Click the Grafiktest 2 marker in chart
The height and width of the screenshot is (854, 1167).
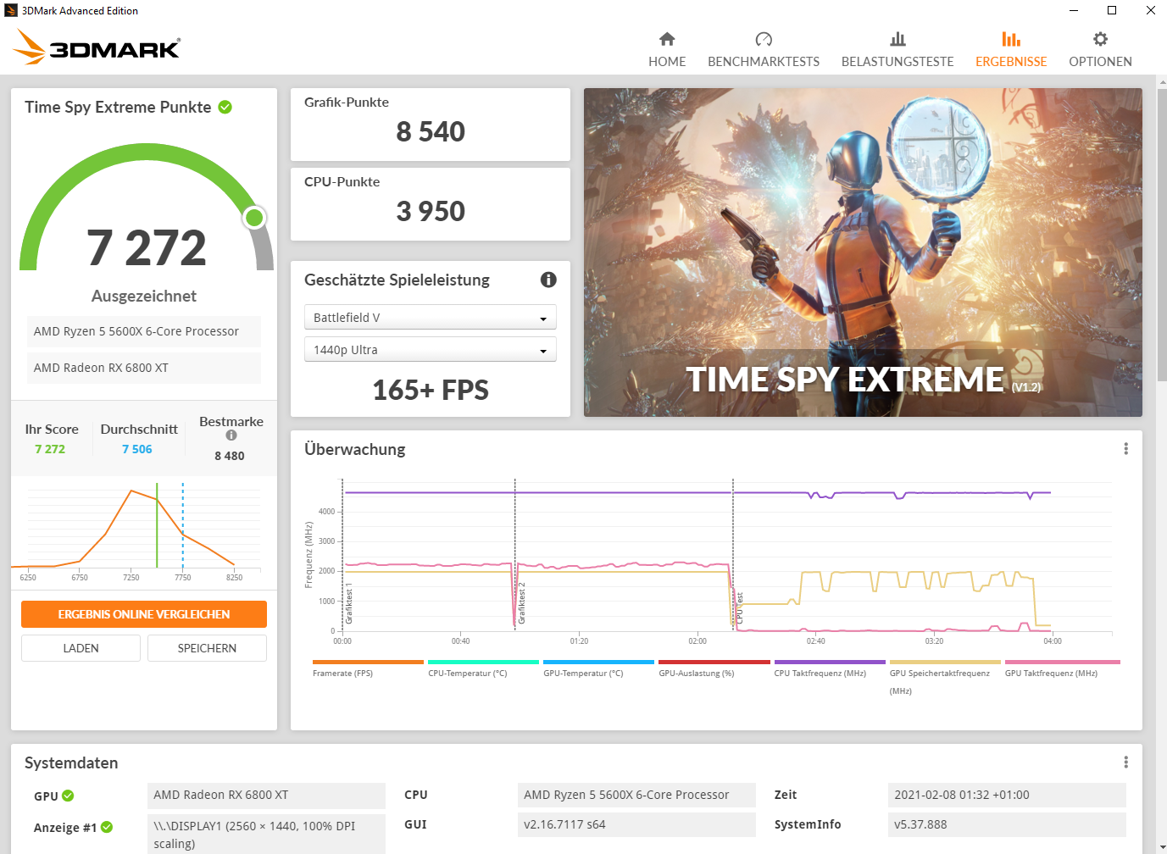coord(522,603)
